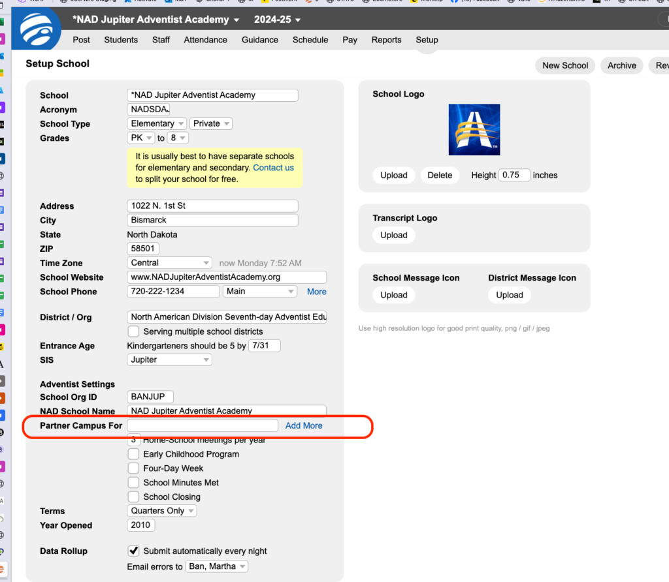Toggle the Four-Day Week checkbox
This screenshot has height=582, width=669.
[133, 468]
